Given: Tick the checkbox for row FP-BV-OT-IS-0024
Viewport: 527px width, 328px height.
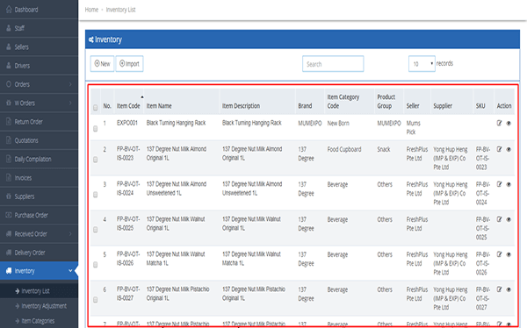Looking at the screenshot, I should [96, 195].
